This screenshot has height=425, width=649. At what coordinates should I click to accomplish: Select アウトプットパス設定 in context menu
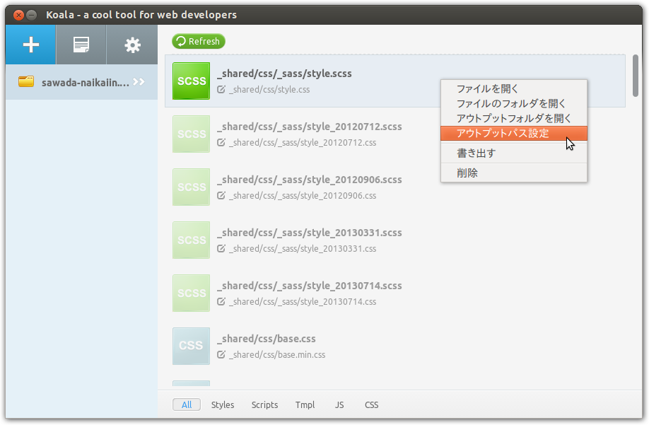pos(514,133)
